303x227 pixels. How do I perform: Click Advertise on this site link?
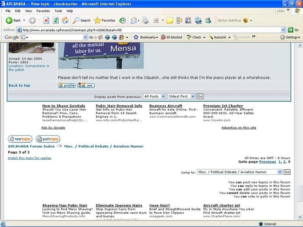239,127
